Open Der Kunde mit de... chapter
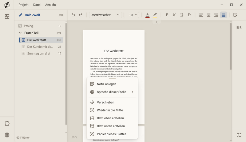 41,47
